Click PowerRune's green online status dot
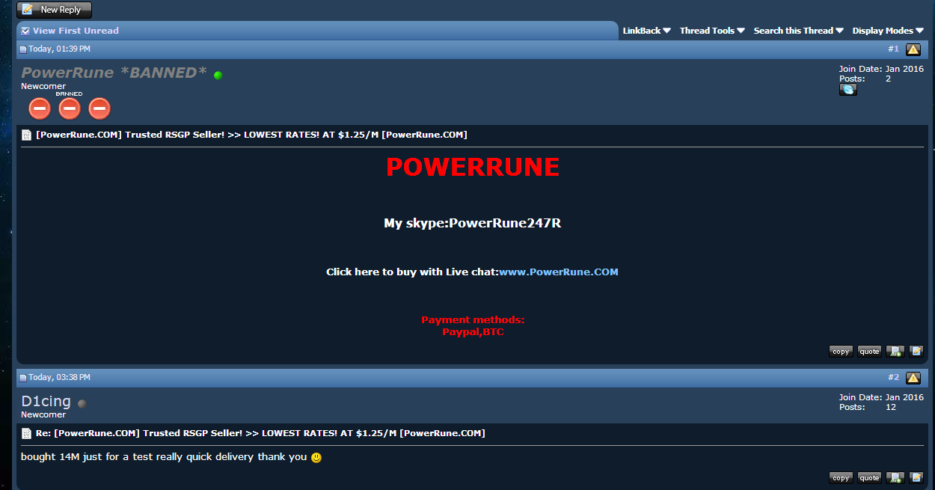The height and width of the screenshot is (490, 935). [218, 76]
